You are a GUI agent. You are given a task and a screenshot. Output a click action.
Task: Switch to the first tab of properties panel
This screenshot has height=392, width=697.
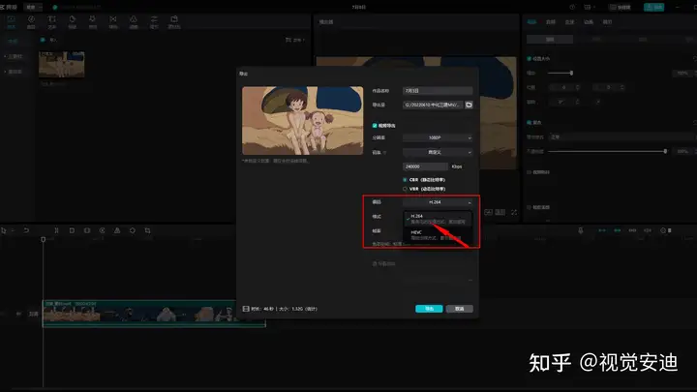tap(531, 21)
